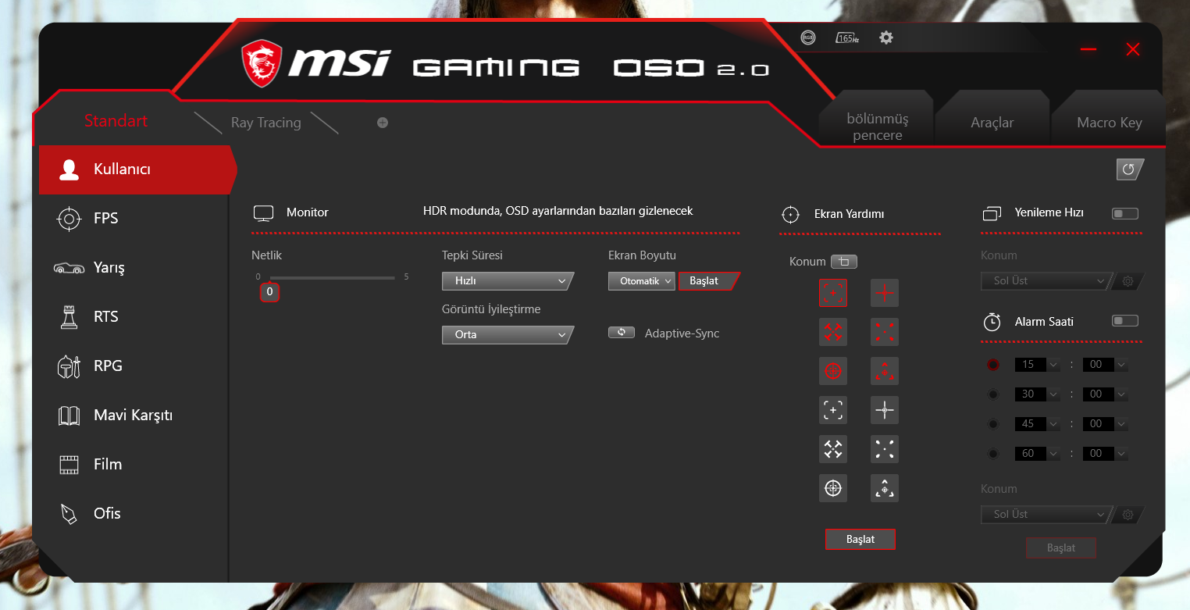The image size is (1190, 610).
Task: Click the 165Hz refresh rate icon
Action: pos(847,37)
